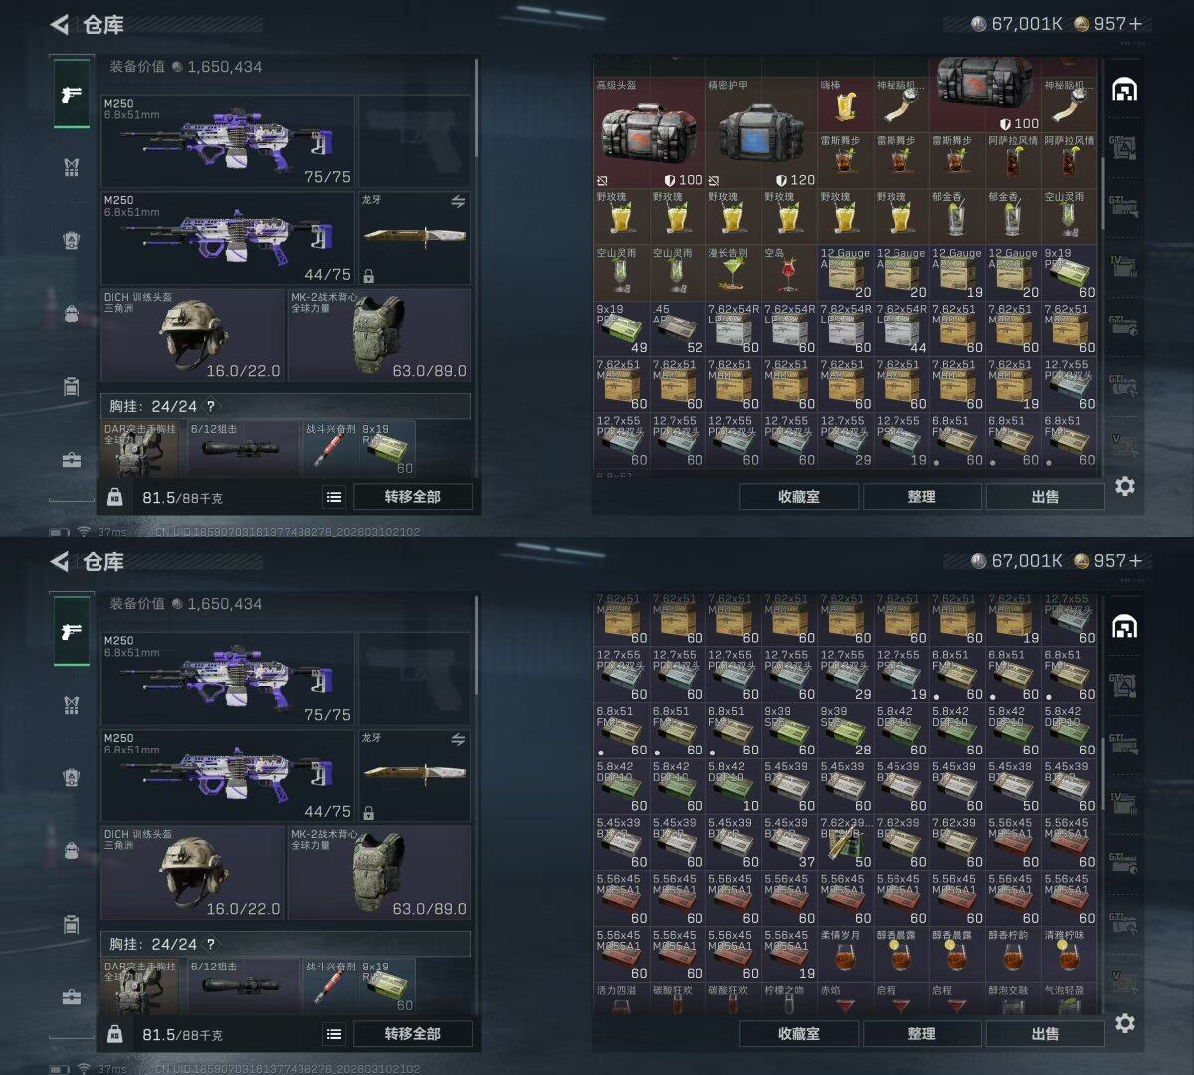Switch to backpack tab in lower screenshot sidebar
Viewport: 1194px width, 1075px height.
click(x=71, y=850)
